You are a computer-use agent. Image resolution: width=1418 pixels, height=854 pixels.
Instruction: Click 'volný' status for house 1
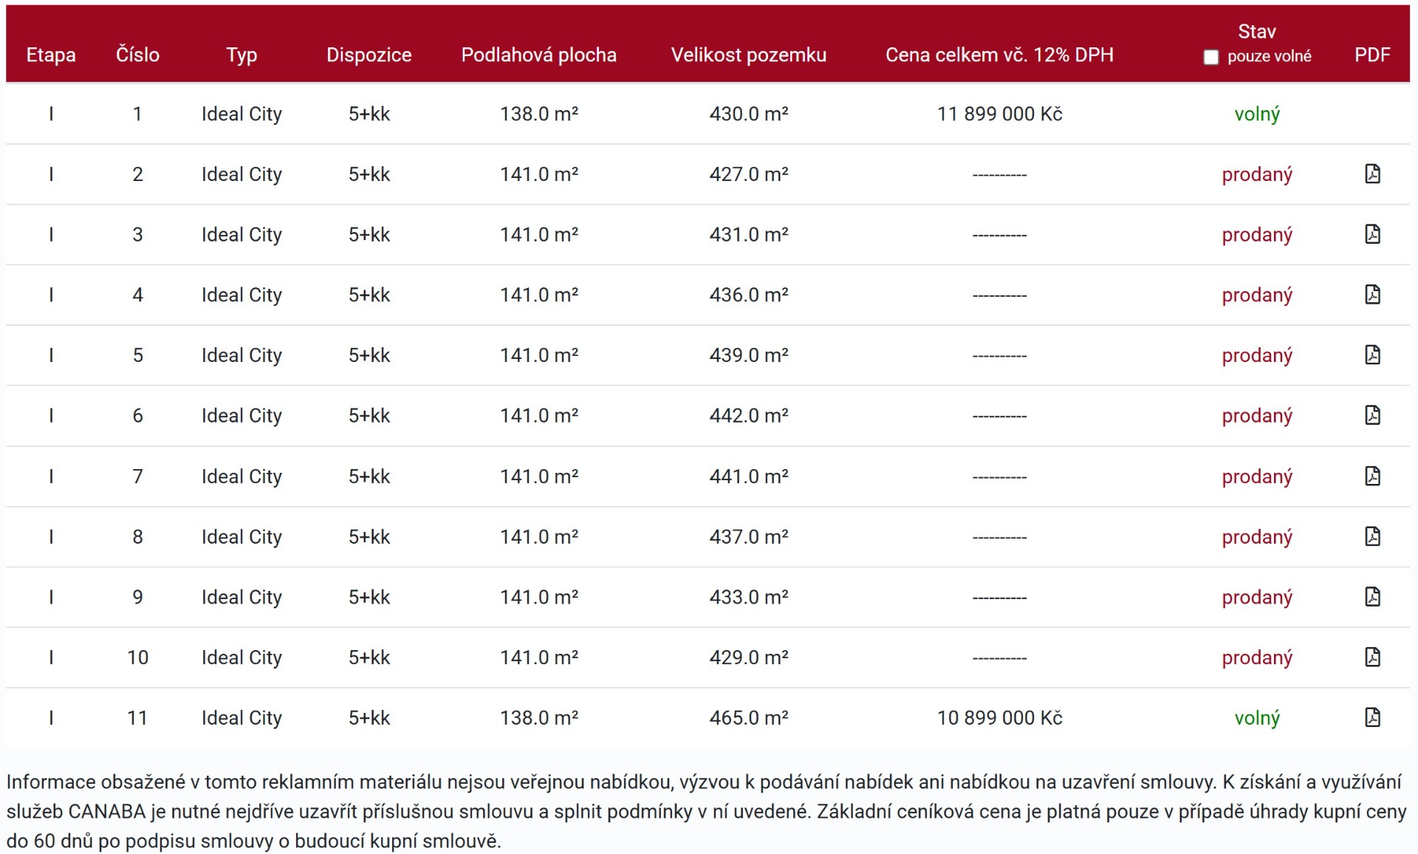click(1256, 114)
